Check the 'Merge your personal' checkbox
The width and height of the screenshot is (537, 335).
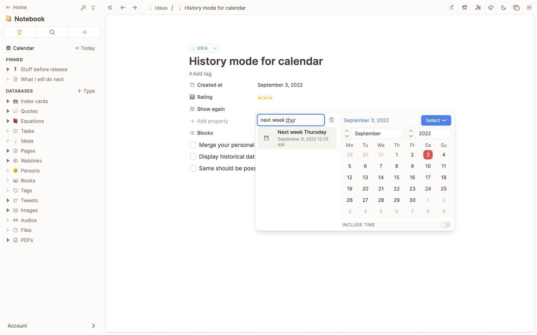[193, 145]
